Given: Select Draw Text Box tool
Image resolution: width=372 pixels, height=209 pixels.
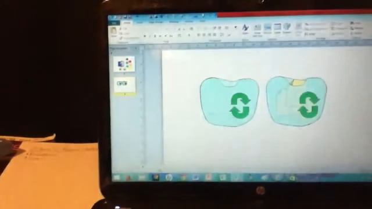Looking at the screenshot, I should (257, 30).
